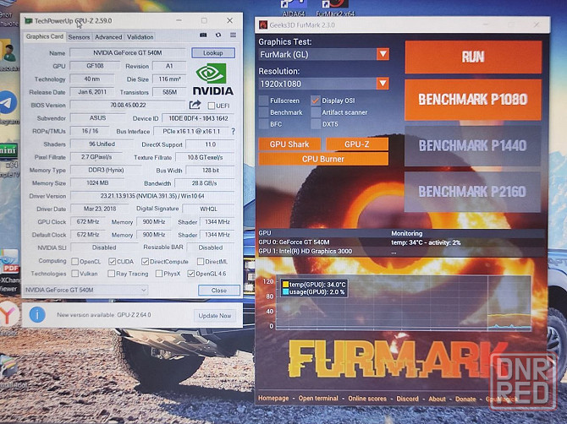Screen dimensions: 567x424
Task: Click the Open terminal link
Action: tap(318, 398)
